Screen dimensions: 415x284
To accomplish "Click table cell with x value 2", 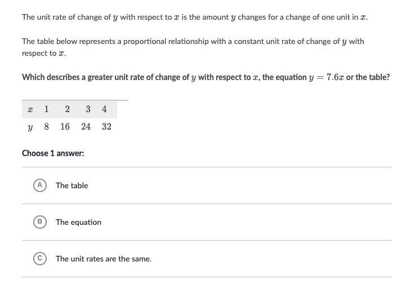I will [x=67, y=109].
